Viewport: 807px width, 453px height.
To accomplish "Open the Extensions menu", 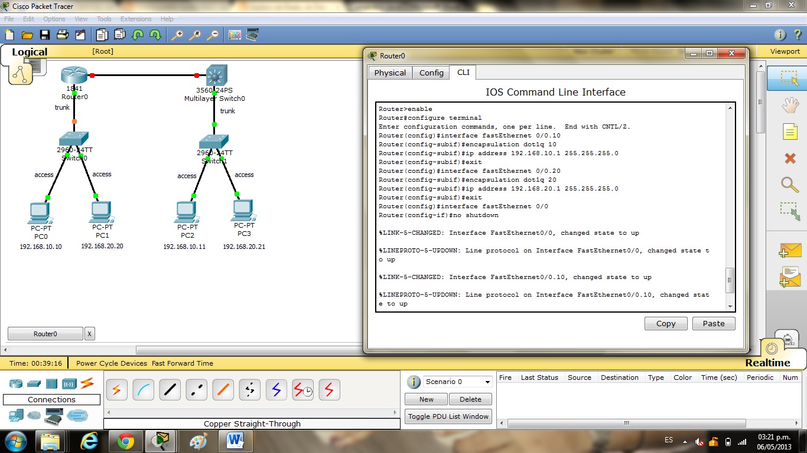I will (x=136, y=19).
